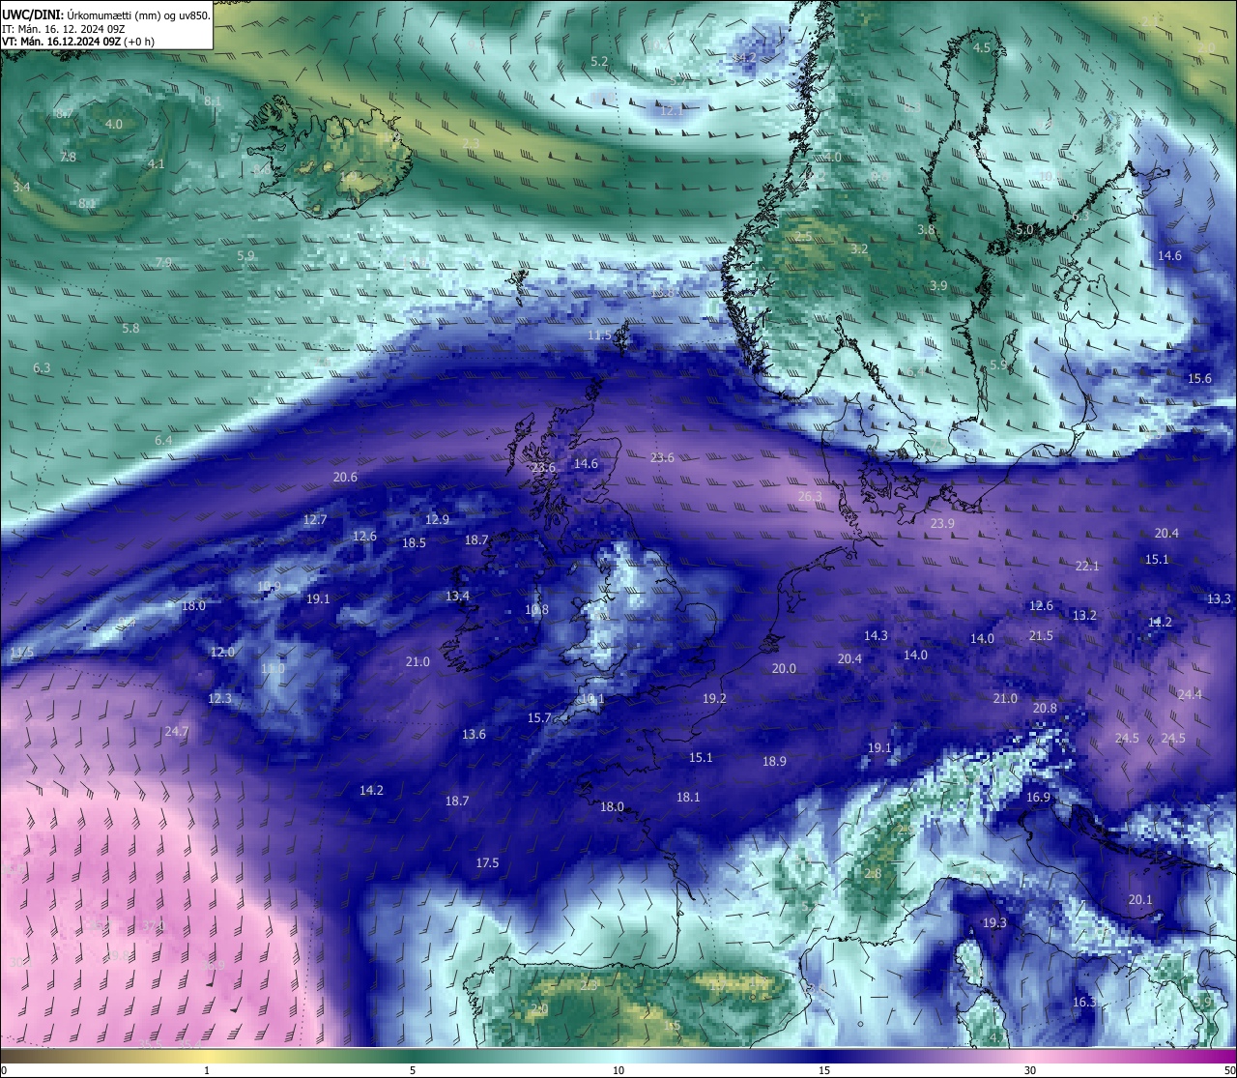This screenshot has height=1078, width=1237.
Task: Click the 10 tick on the color scale
Action: pyautogui.click(x=618, y=1070)
